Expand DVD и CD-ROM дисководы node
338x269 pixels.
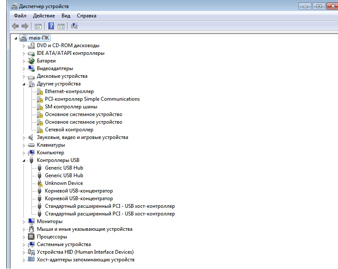(x=24, y=46)
